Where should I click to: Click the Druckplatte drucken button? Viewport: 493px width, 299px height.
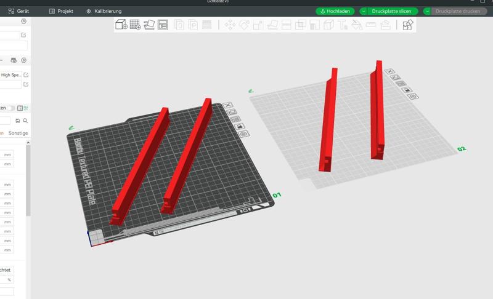458,11
